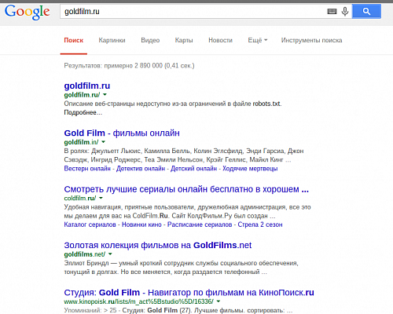Image resolution: width=393 pixels, height=314 pixels.
Task: Expand arrow next to kinopoisk.ru URL
Action: 219,301
